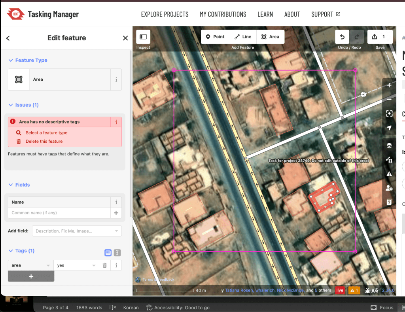Toggle the Inspect sidebar panel
This screenshot has height=312, width=405.
click(x=143, y=37)
